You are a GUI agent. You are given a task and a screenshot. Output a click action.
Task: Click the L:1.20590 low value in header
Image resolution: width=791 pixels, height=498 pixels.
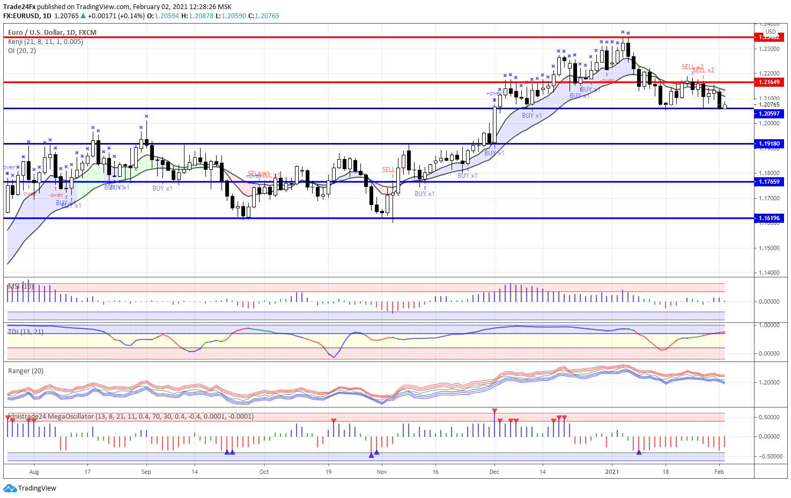[231, 16]
